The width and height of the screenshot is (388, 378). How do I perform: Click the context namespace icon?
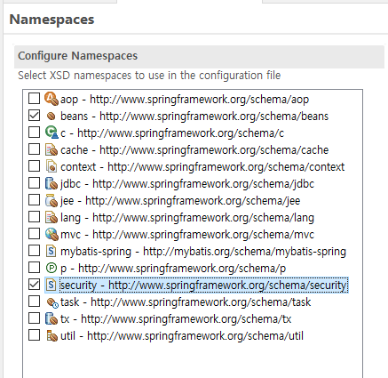point(51,166)
